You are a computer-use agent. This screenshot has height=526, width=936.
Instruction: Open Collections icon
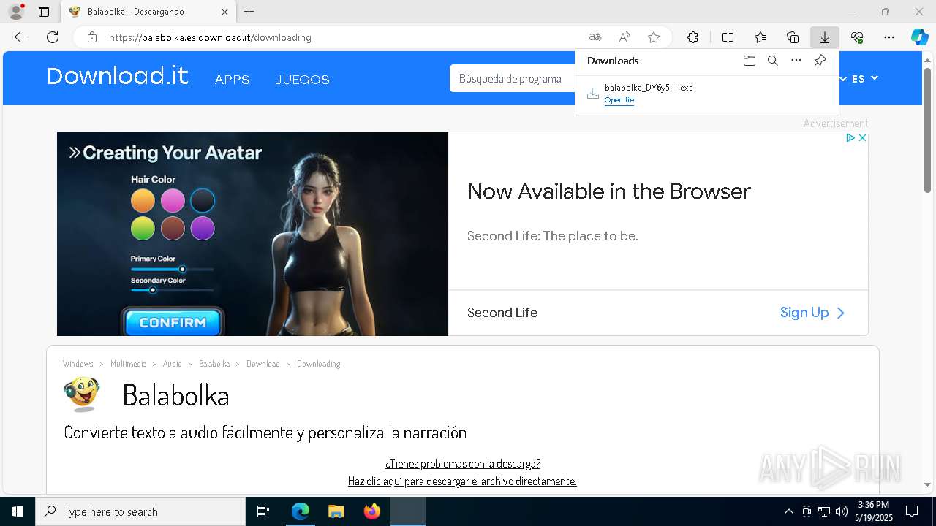tap(793, 37)
